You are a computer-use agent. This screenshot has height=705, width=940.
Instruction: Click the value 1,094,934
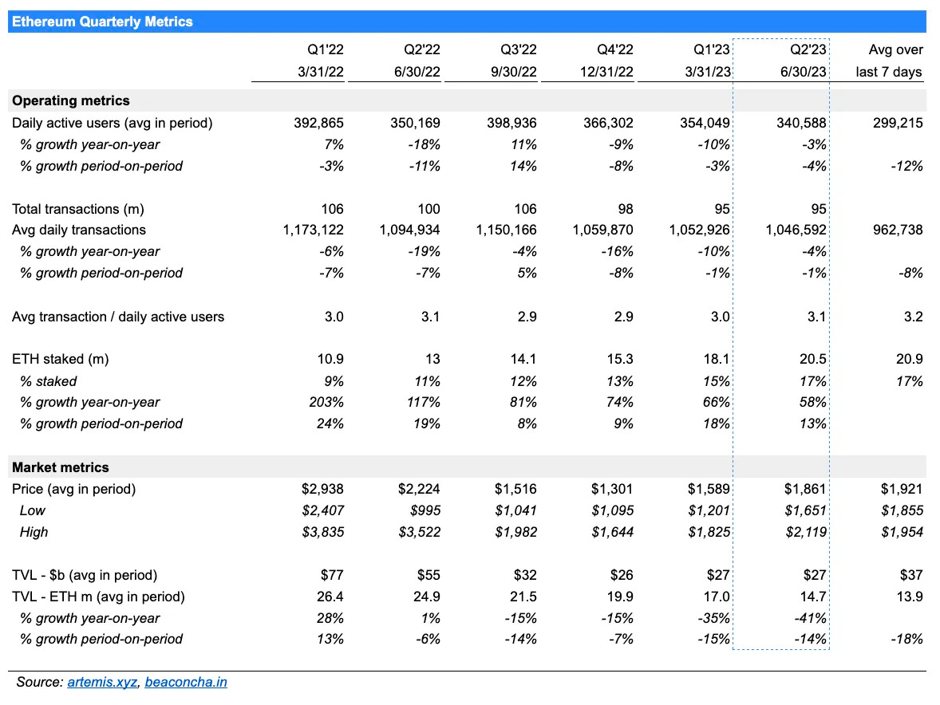409,230
